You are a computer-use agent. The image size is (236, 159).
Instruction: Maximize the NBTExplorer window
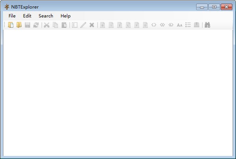point(214,7)
